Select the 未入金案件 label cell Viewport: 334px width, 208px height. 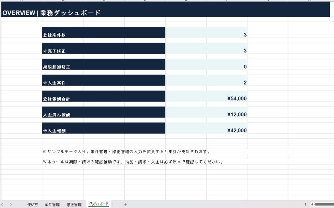[104, 80]
